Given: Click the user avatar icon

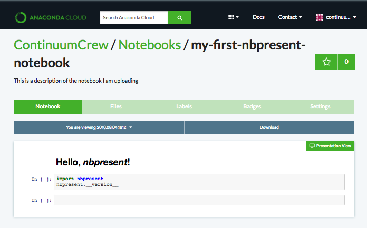Looking at the screenshot, I should (319, 17).
